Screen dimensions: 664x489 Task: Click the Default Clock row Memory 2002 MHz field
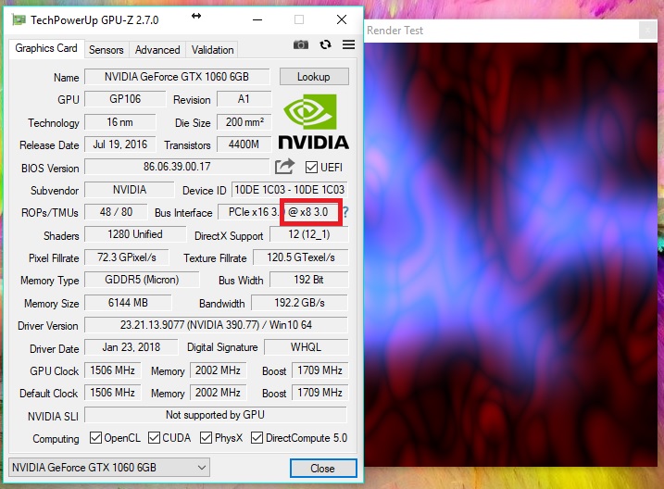218,393
